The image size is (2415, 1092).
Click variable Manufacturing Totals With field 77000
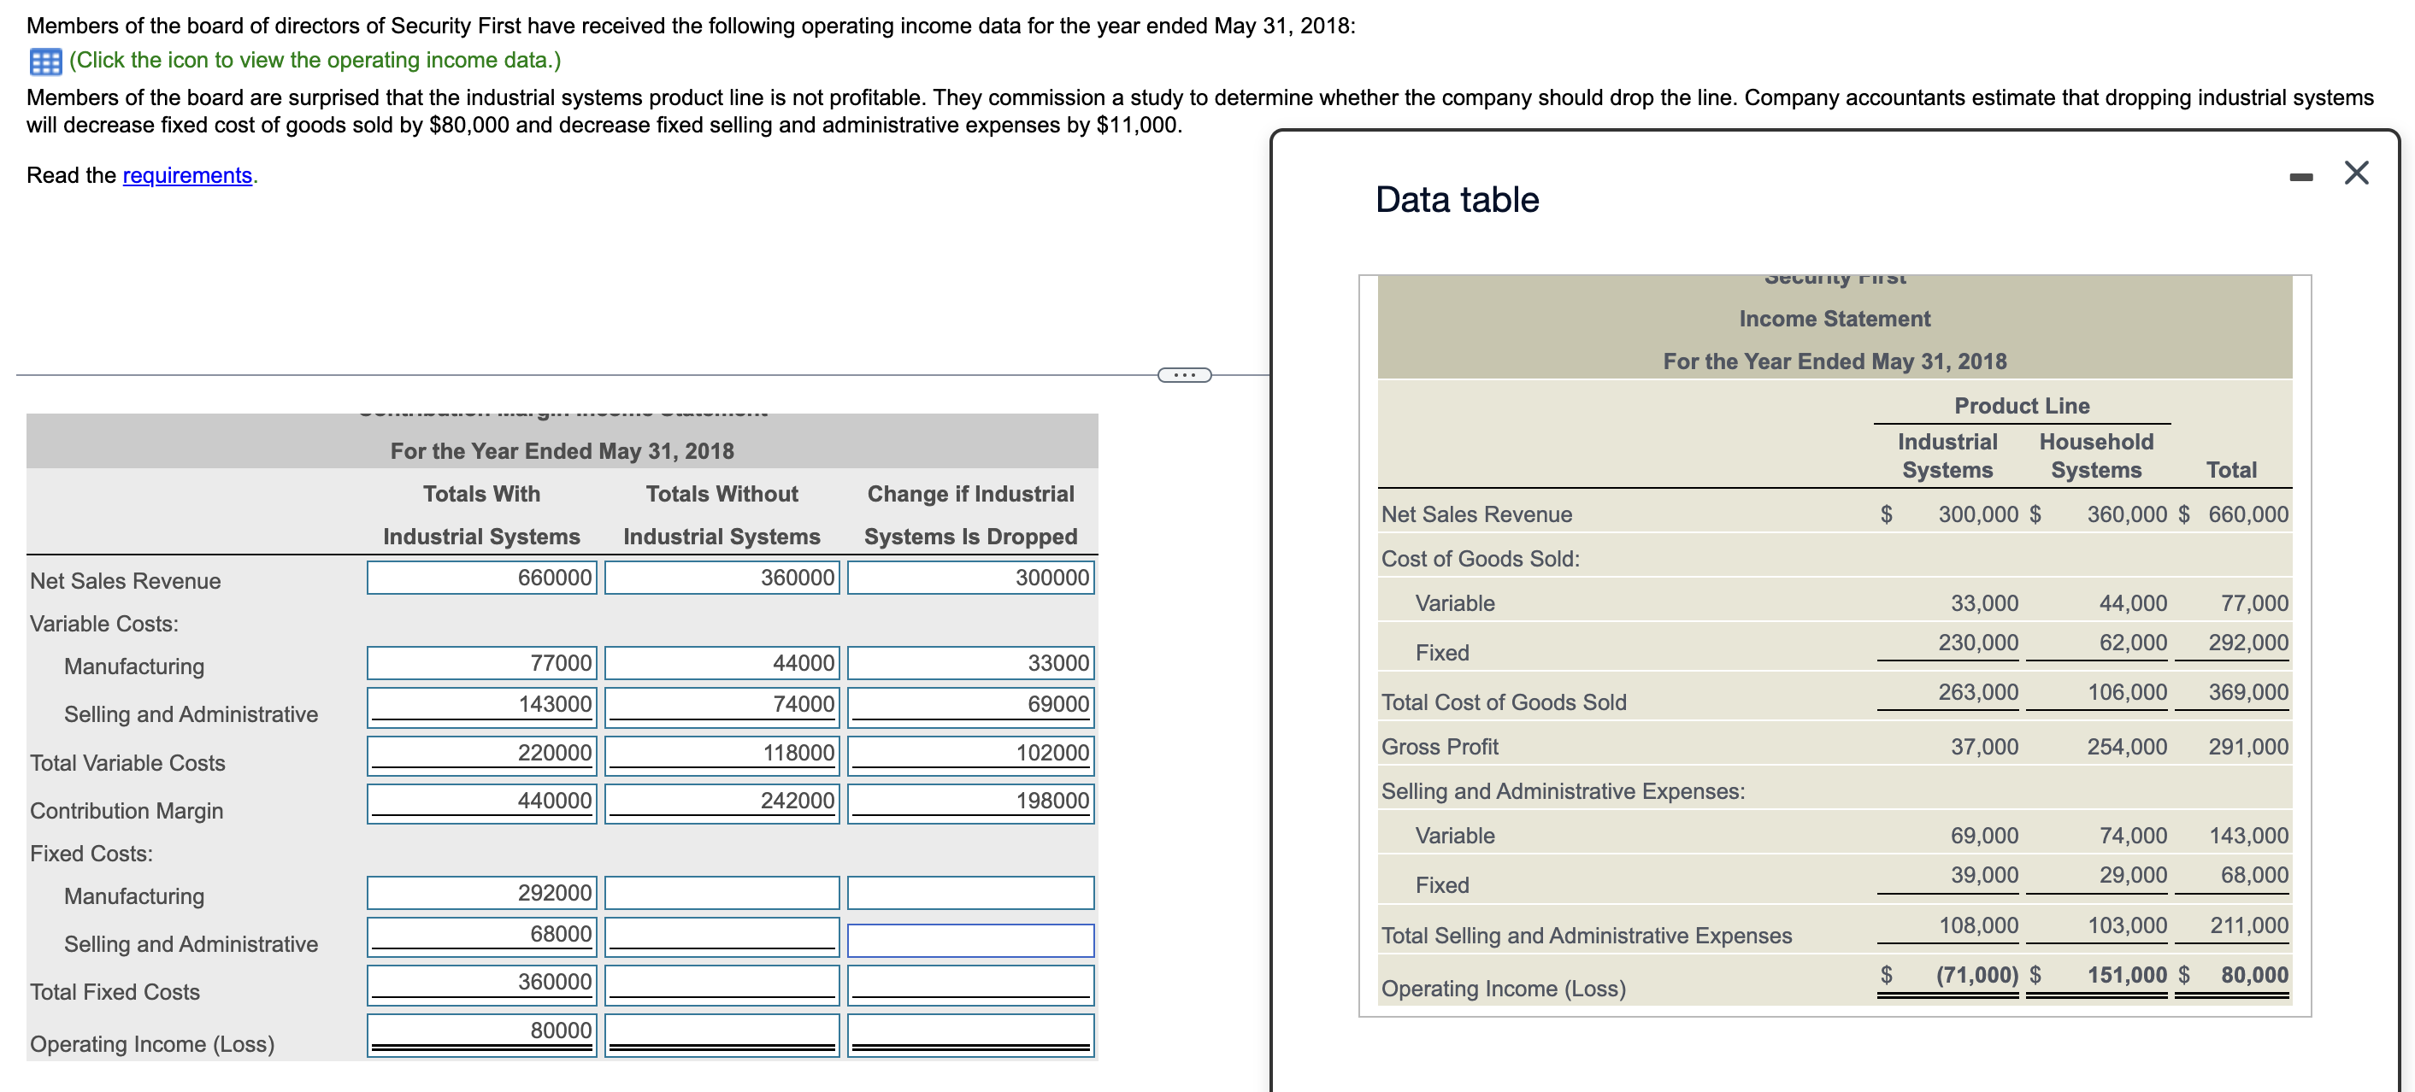(482, 663)
